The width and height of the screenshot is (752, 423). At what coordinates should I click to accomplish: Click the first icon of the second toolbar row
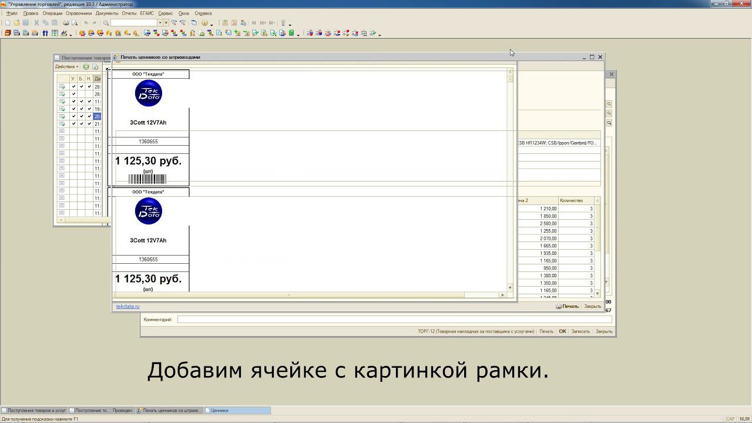[x=8, y=33]
